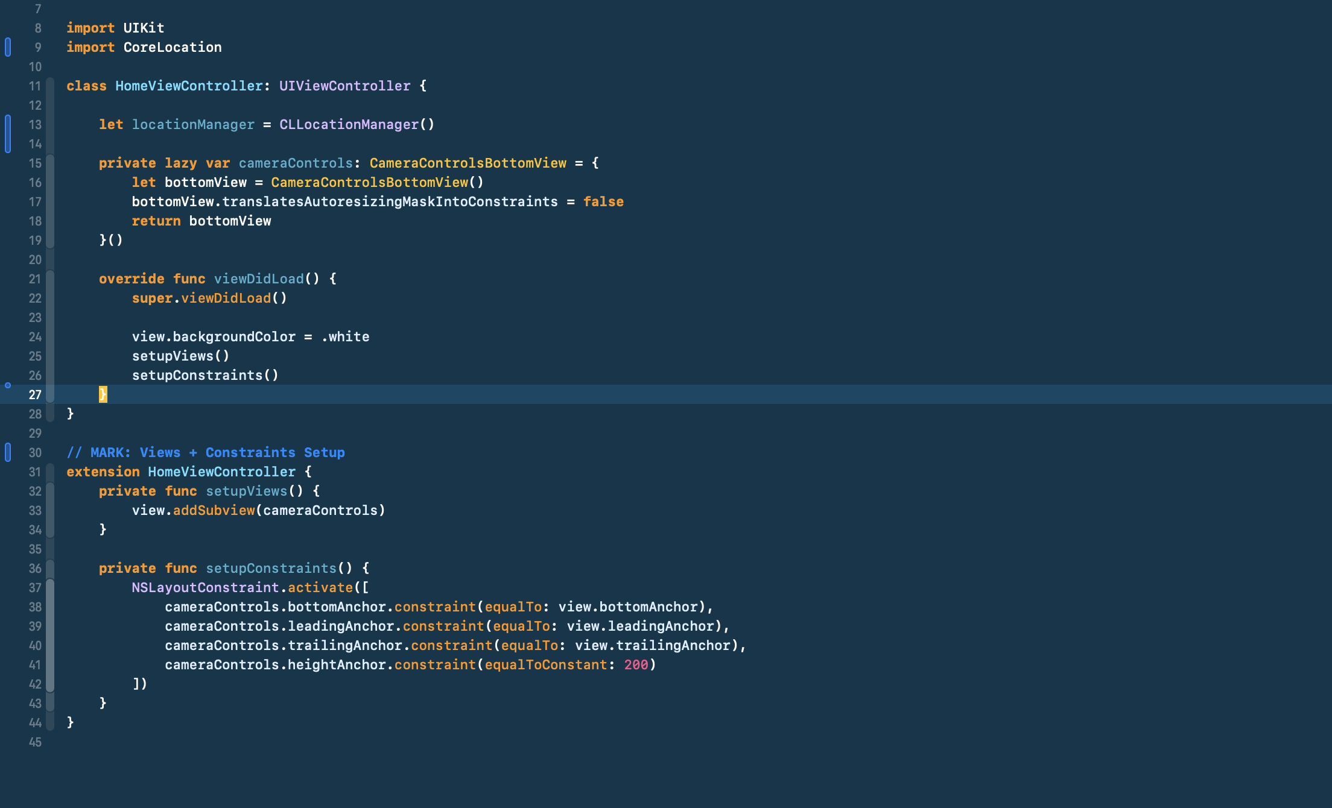Click the small blue circle marker above line 27
1332x808 pixels.
(x=8, y=385)
